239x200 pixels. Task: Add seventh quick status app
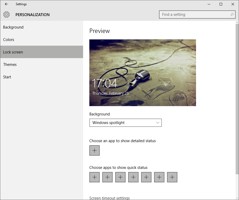click(x=172, y=177)
